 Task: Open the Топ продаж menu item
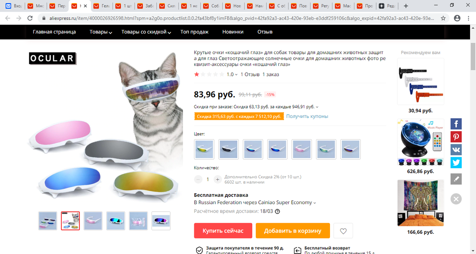194,32
